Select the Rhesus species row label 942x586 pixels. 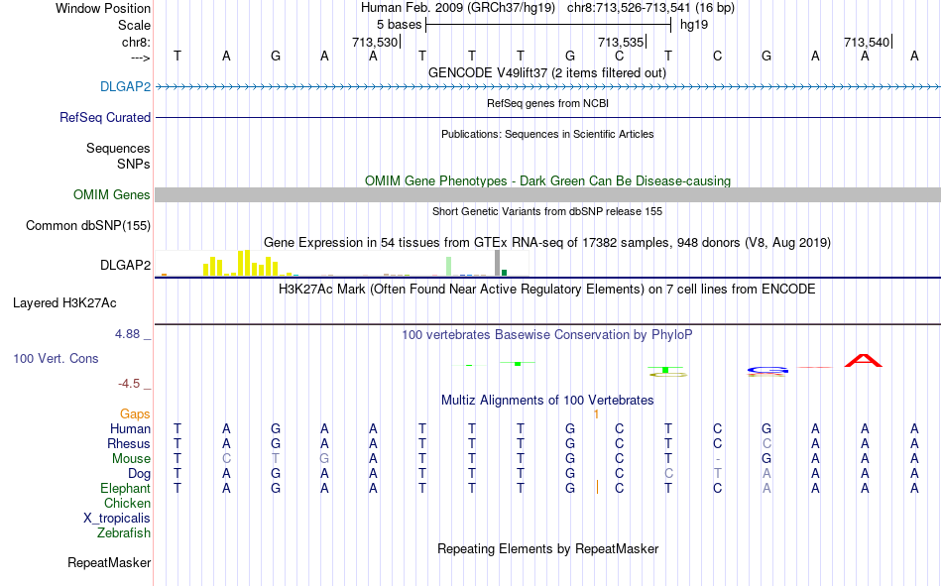point(129,443)
